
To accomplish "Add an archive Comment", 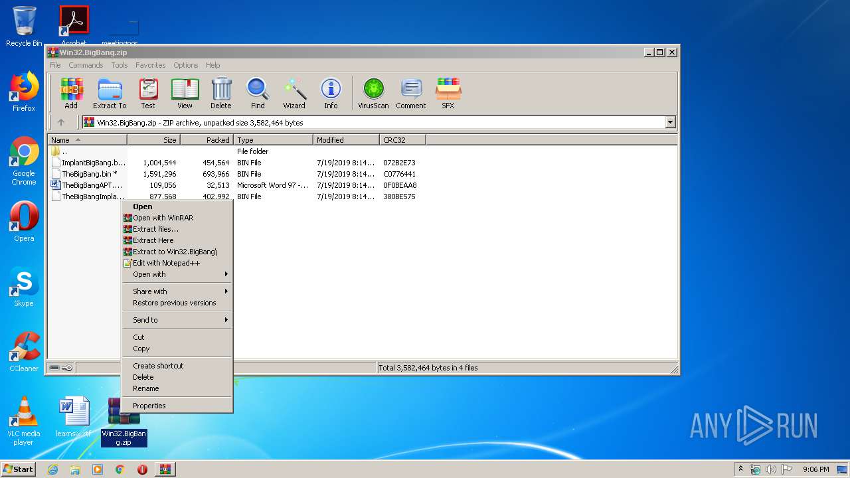I will click(x=411, y=94).
